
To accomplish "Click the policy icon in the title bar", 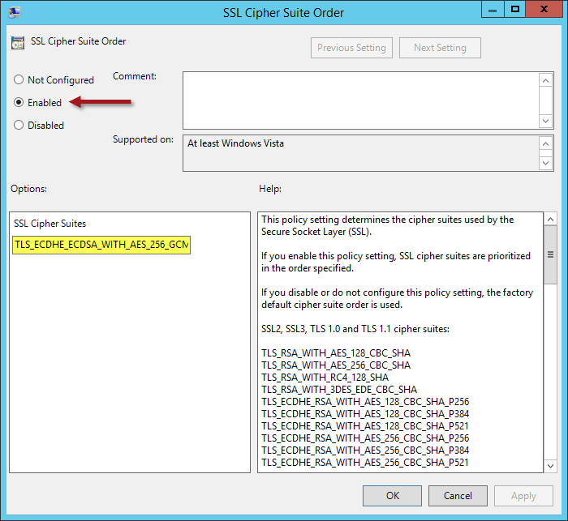I will coord(14,12).
